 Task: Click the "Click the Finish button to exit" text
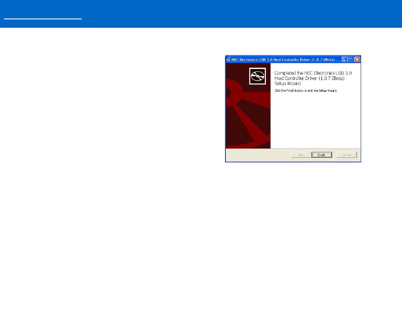306,90
